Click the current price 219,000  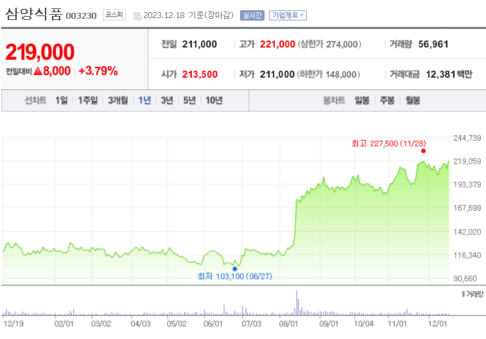40,52
